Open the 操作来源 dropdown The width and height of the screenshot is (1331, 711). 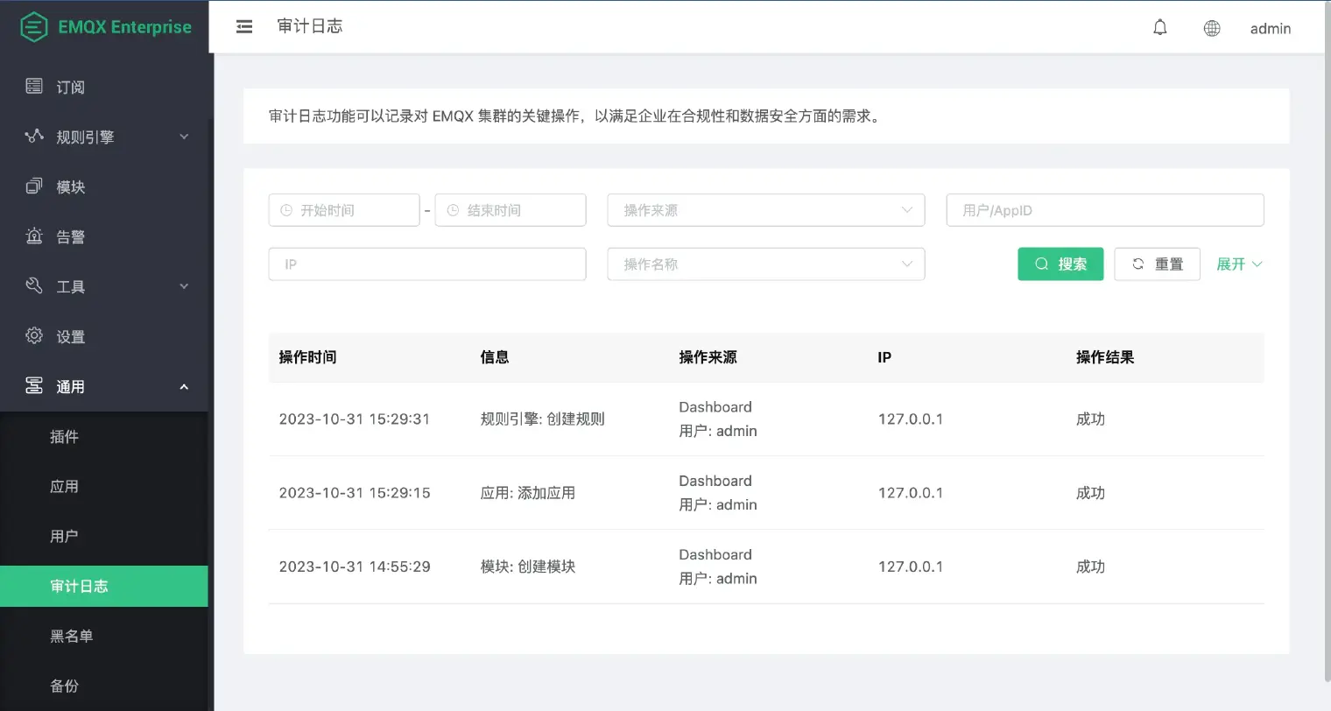(766, 210)
